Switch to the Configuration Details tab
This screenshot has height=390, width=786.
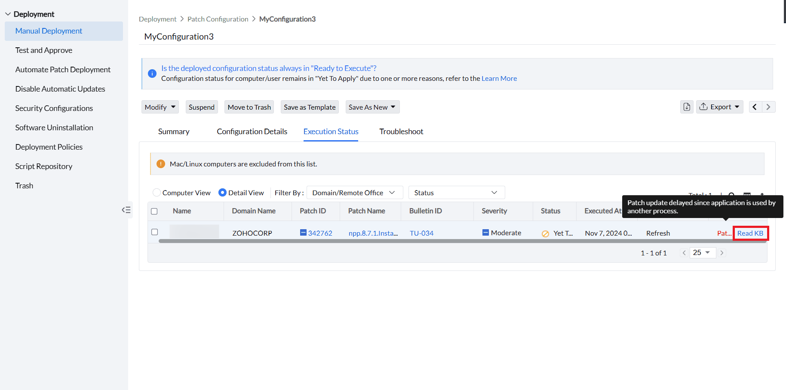[x=252, y=132]
